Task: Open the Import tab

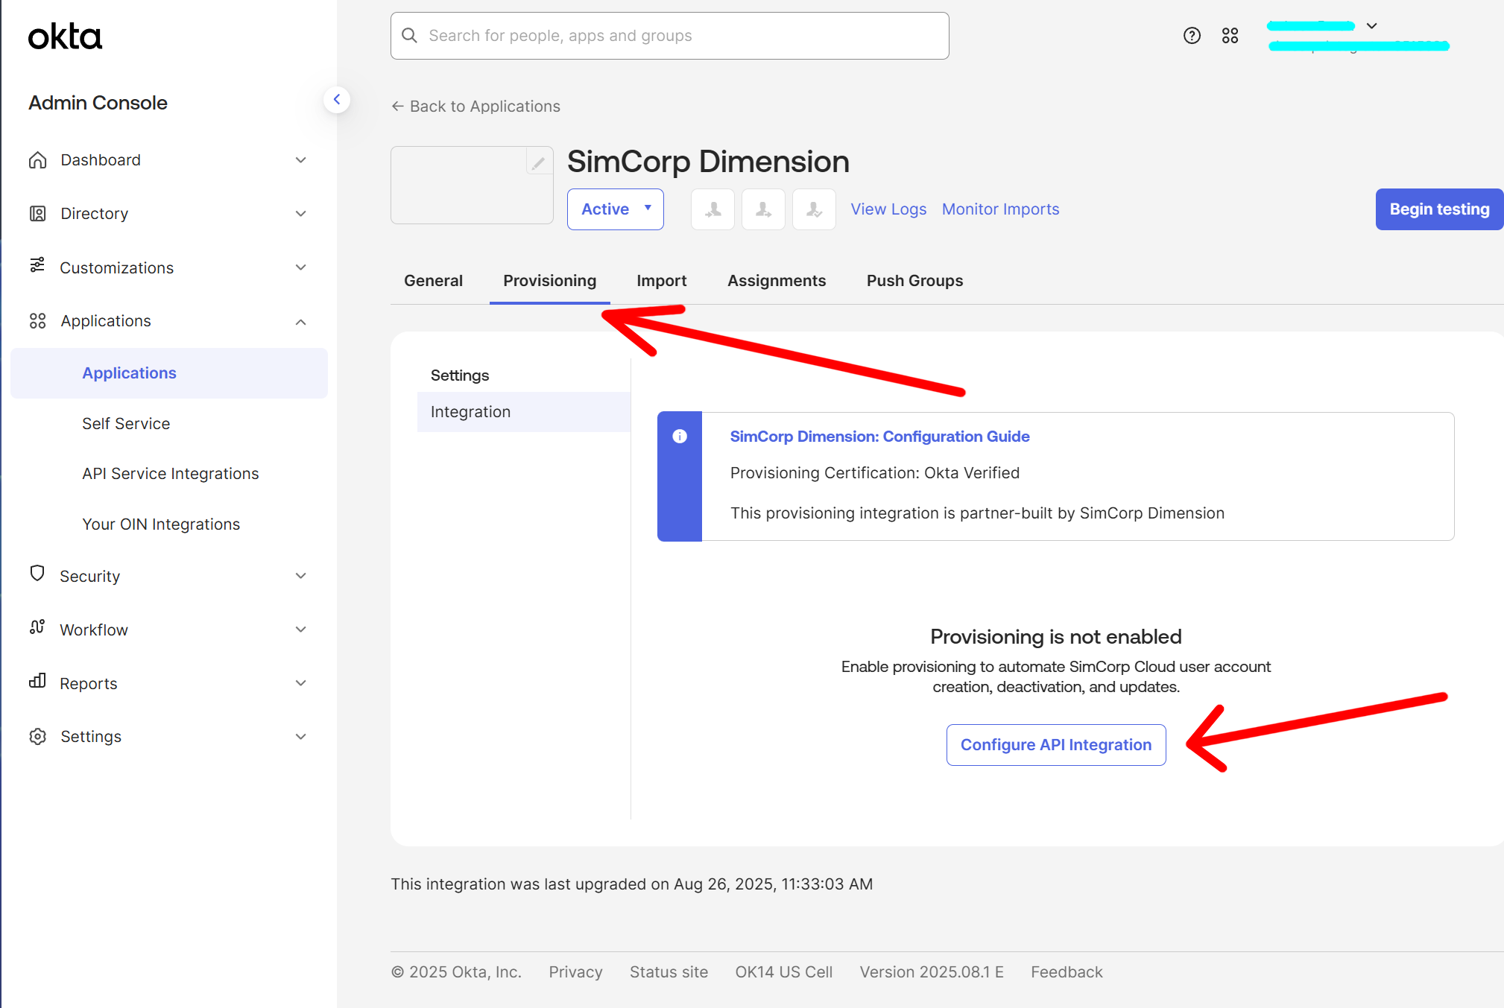Action: tap(661, 280)
